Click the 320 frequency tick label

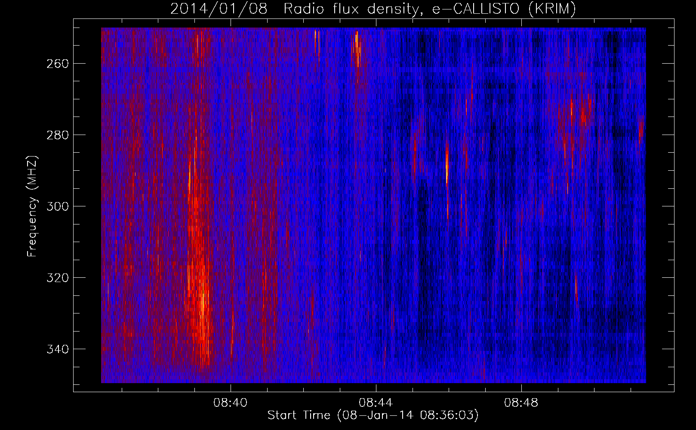pos(58,278)
